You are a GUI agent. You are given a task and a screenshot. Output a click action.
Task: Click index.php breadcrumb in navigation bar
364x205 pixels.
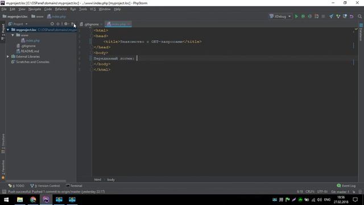[x=56, y=17]
